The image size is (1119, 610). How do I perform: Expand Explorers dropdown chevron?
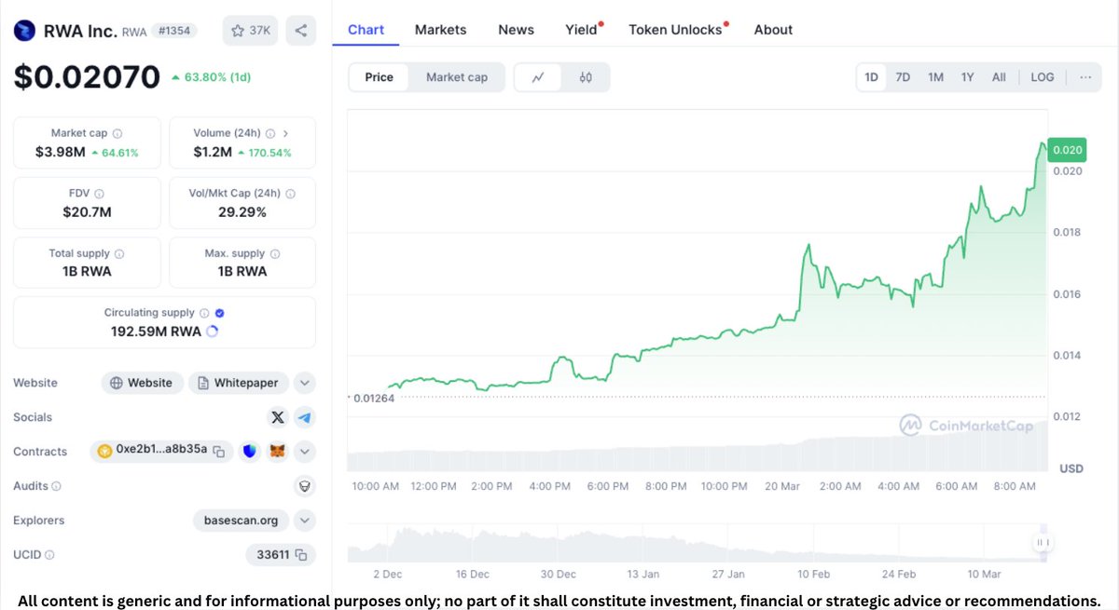point(305,521)
